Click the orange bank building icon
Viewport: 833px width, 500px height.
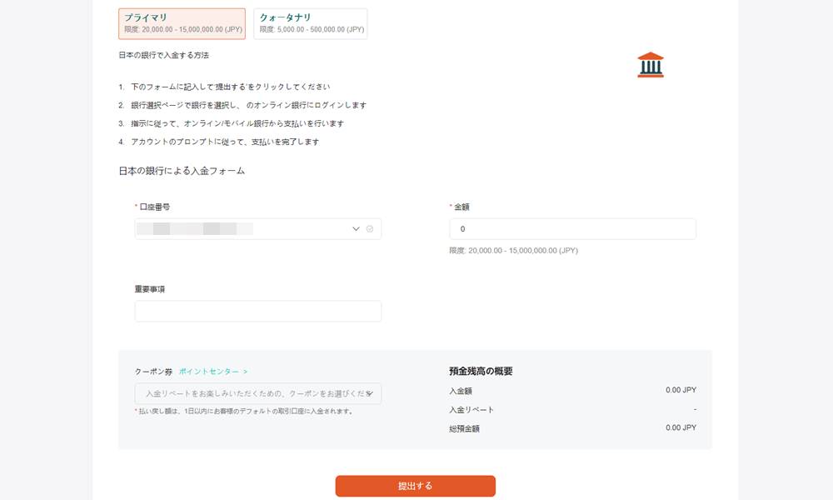650,63
